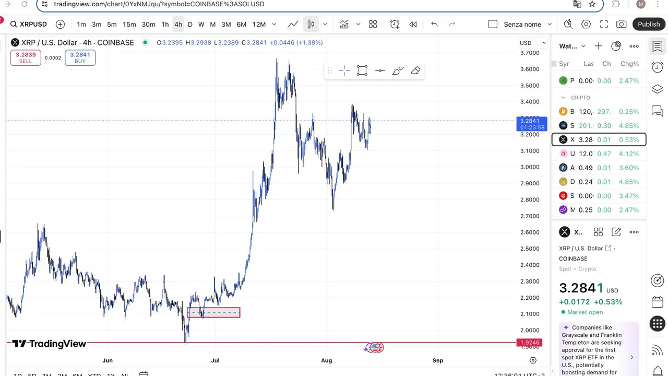Viewport: 668px width, 376px height.
Task: Open the watchlist three-dots menu
Action: point(634,46)
